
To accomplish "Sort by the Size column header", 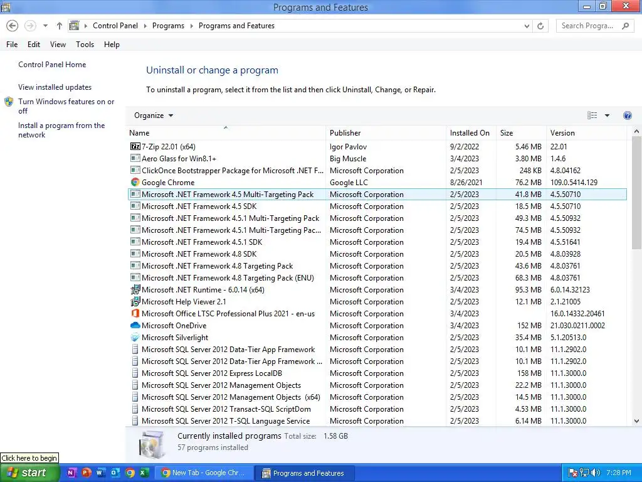I will tap(521, 133).
